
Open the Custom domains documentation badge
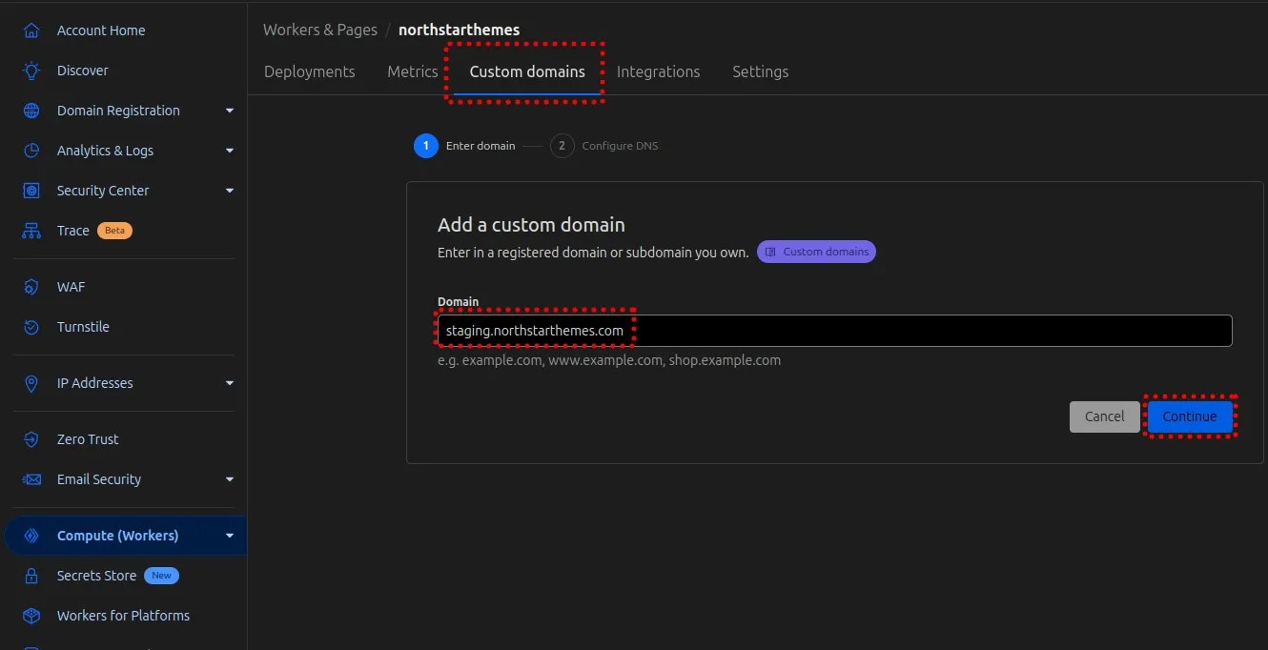pos(816,252)
